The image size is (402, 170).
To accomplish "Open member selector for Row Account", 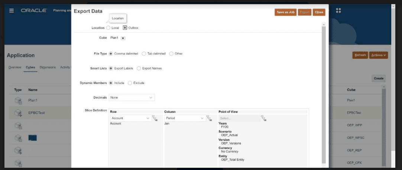I will 155,118.
